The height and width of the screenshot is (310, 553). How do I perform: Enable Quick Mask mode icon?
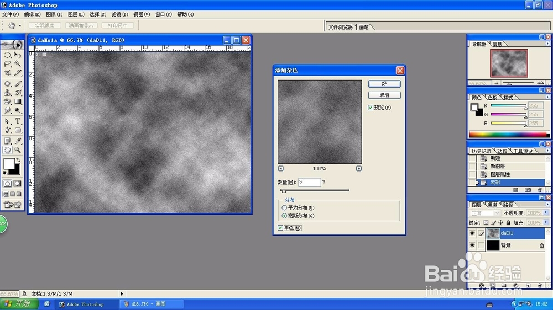coord(17,184)
